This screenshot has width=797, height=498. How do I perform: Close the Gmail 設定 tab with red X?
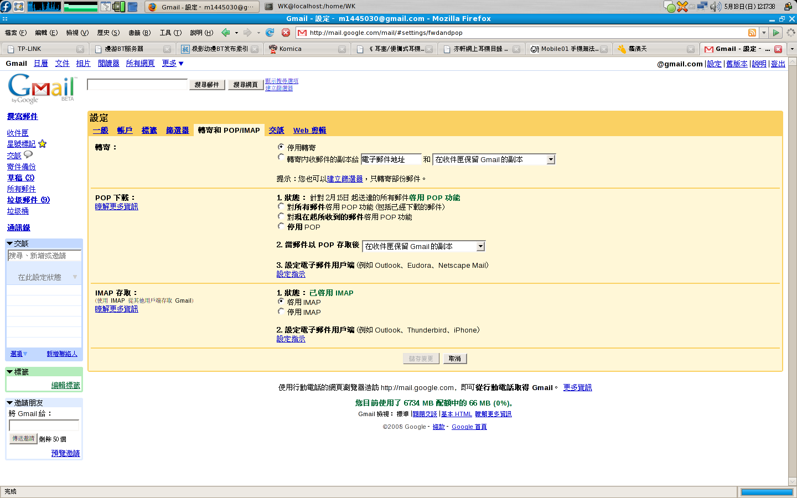[778, 49]
